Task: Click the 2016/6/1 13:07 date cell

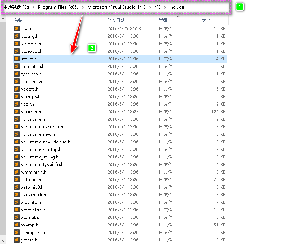Action: [123, 112]
